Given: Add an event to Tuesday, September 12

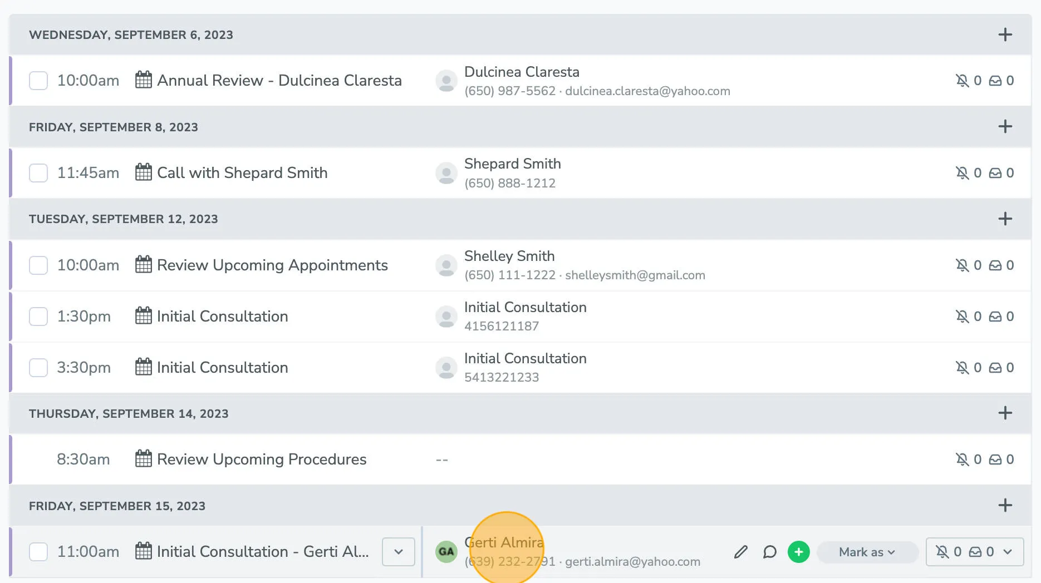Looking at the screenshot, I should point(1005,219).
